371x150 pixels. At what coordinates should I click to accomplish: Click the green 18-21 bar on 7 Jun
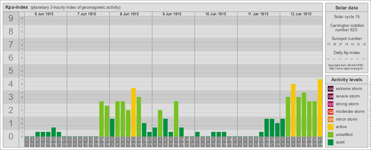pyautogui.click(x=102, y=119)
